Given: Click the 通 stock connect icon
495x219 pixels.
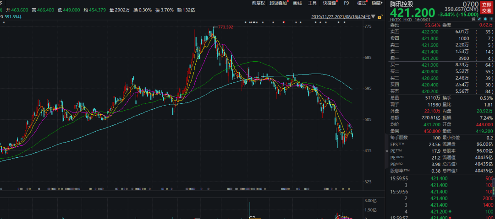Looking at the screenshot, I should (x=473, y=19).
